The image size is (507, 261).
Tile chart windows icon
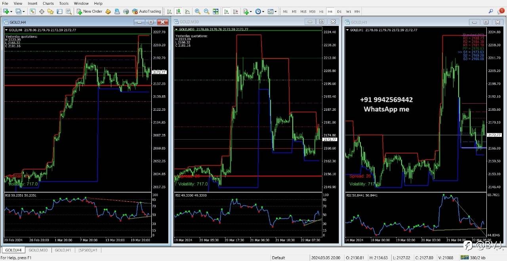(215, 11)
